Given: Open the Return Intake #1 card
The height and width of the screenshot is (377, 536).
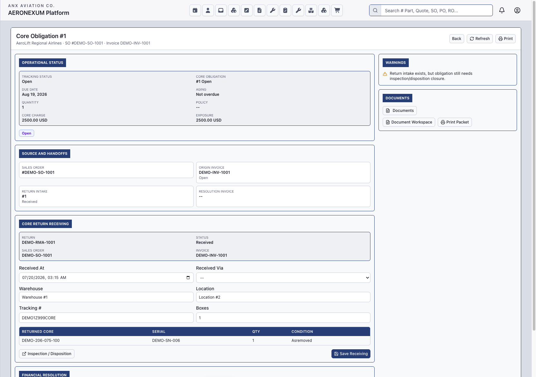Looking at the screenshot, I should [106, 196].
